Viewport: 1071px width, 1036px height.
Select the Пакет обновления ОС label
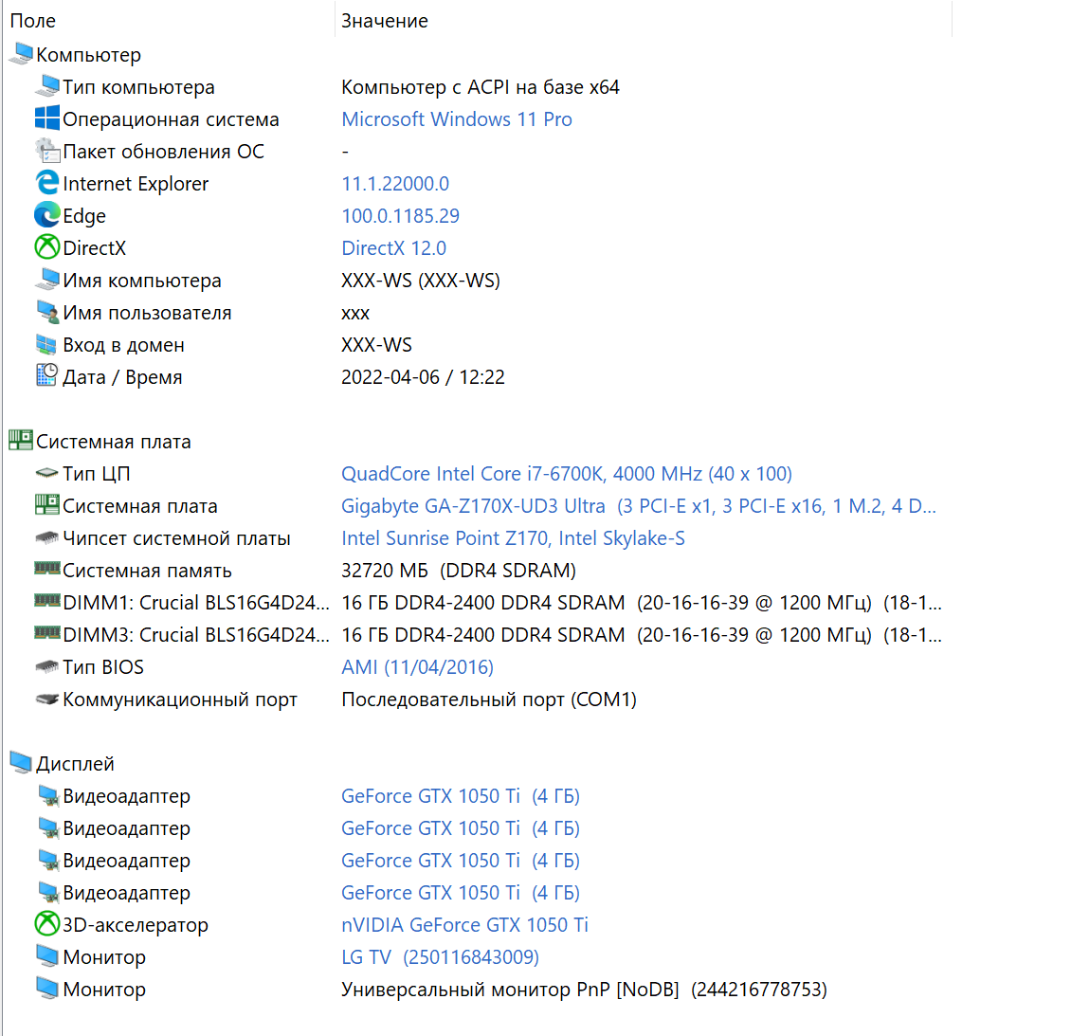pos(163,152)
